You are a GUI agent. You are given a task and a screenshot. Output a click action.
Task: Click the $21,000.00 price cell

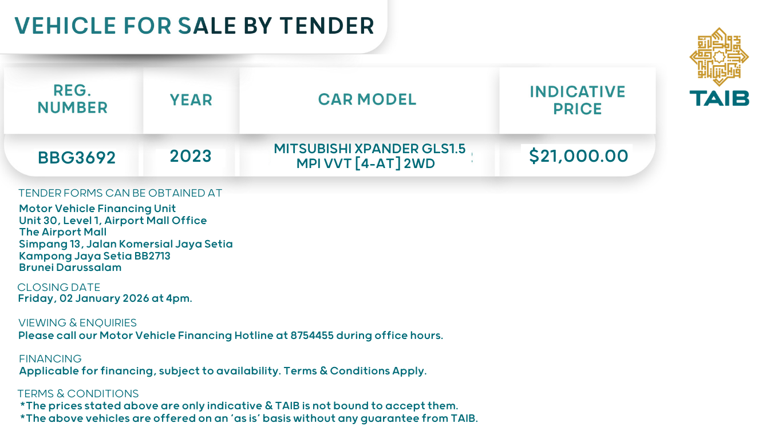(578, 156)
